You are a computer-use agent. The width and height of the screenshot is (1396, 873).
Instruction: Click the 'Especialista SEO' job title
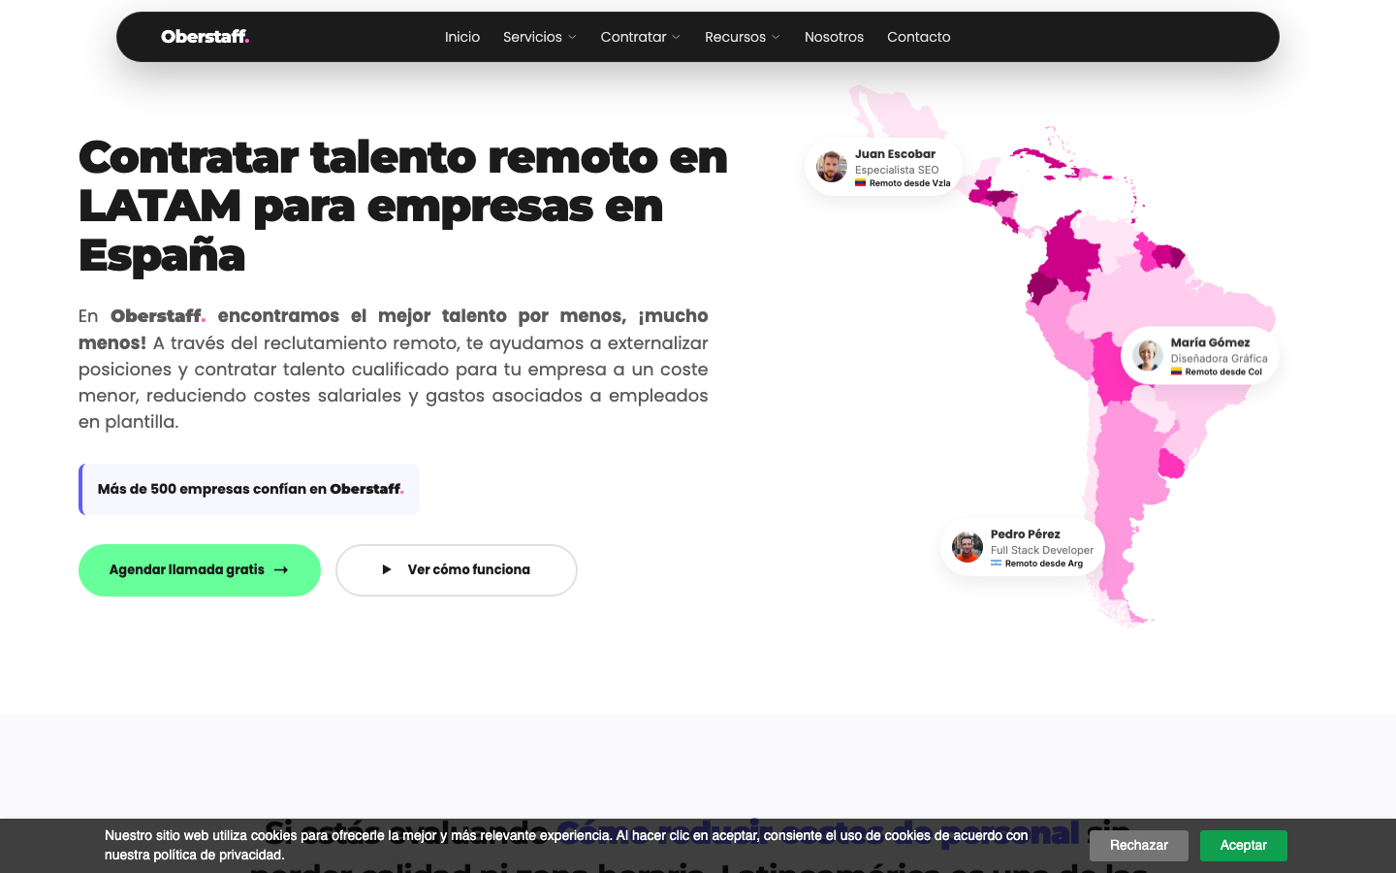pos(897,170)
